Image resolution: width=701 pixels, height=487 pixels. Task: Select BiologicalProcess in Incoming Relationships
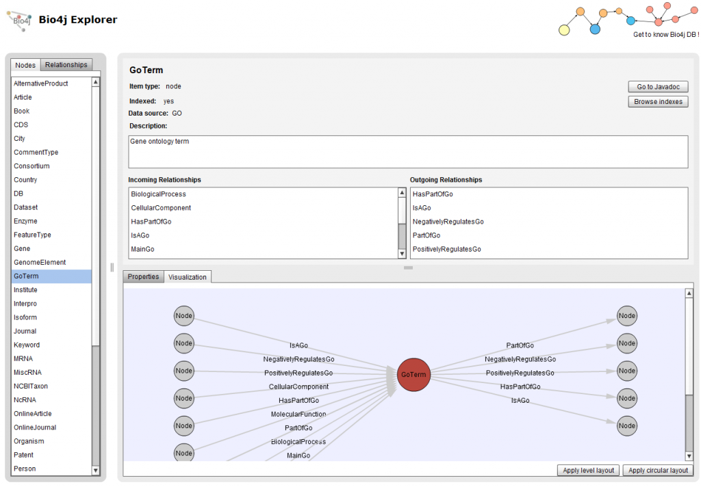264,194
